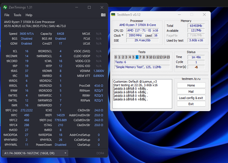Click the TestMem5 log output box
The height and width of the screenshot is (163, 228).
(142, 94)
